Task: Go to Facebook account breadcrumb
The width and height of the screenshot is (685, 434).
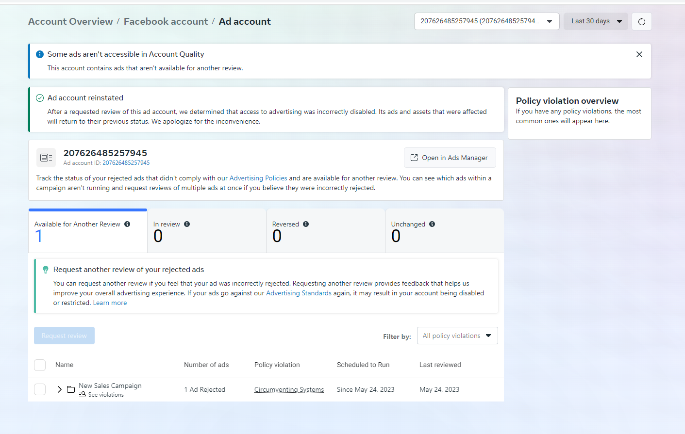Action: [x=166, y=21]
